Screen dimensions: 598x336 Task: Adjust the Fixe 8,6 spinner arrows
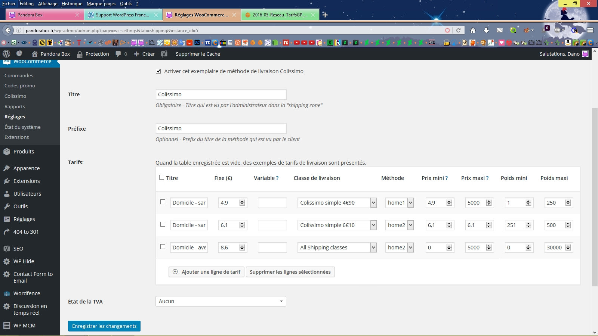click(242, 248)
